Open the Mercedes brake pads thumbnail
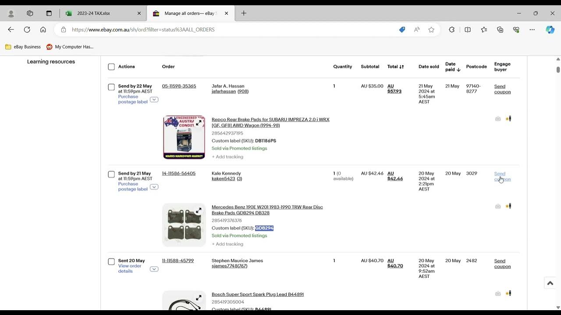 point(184,225)
